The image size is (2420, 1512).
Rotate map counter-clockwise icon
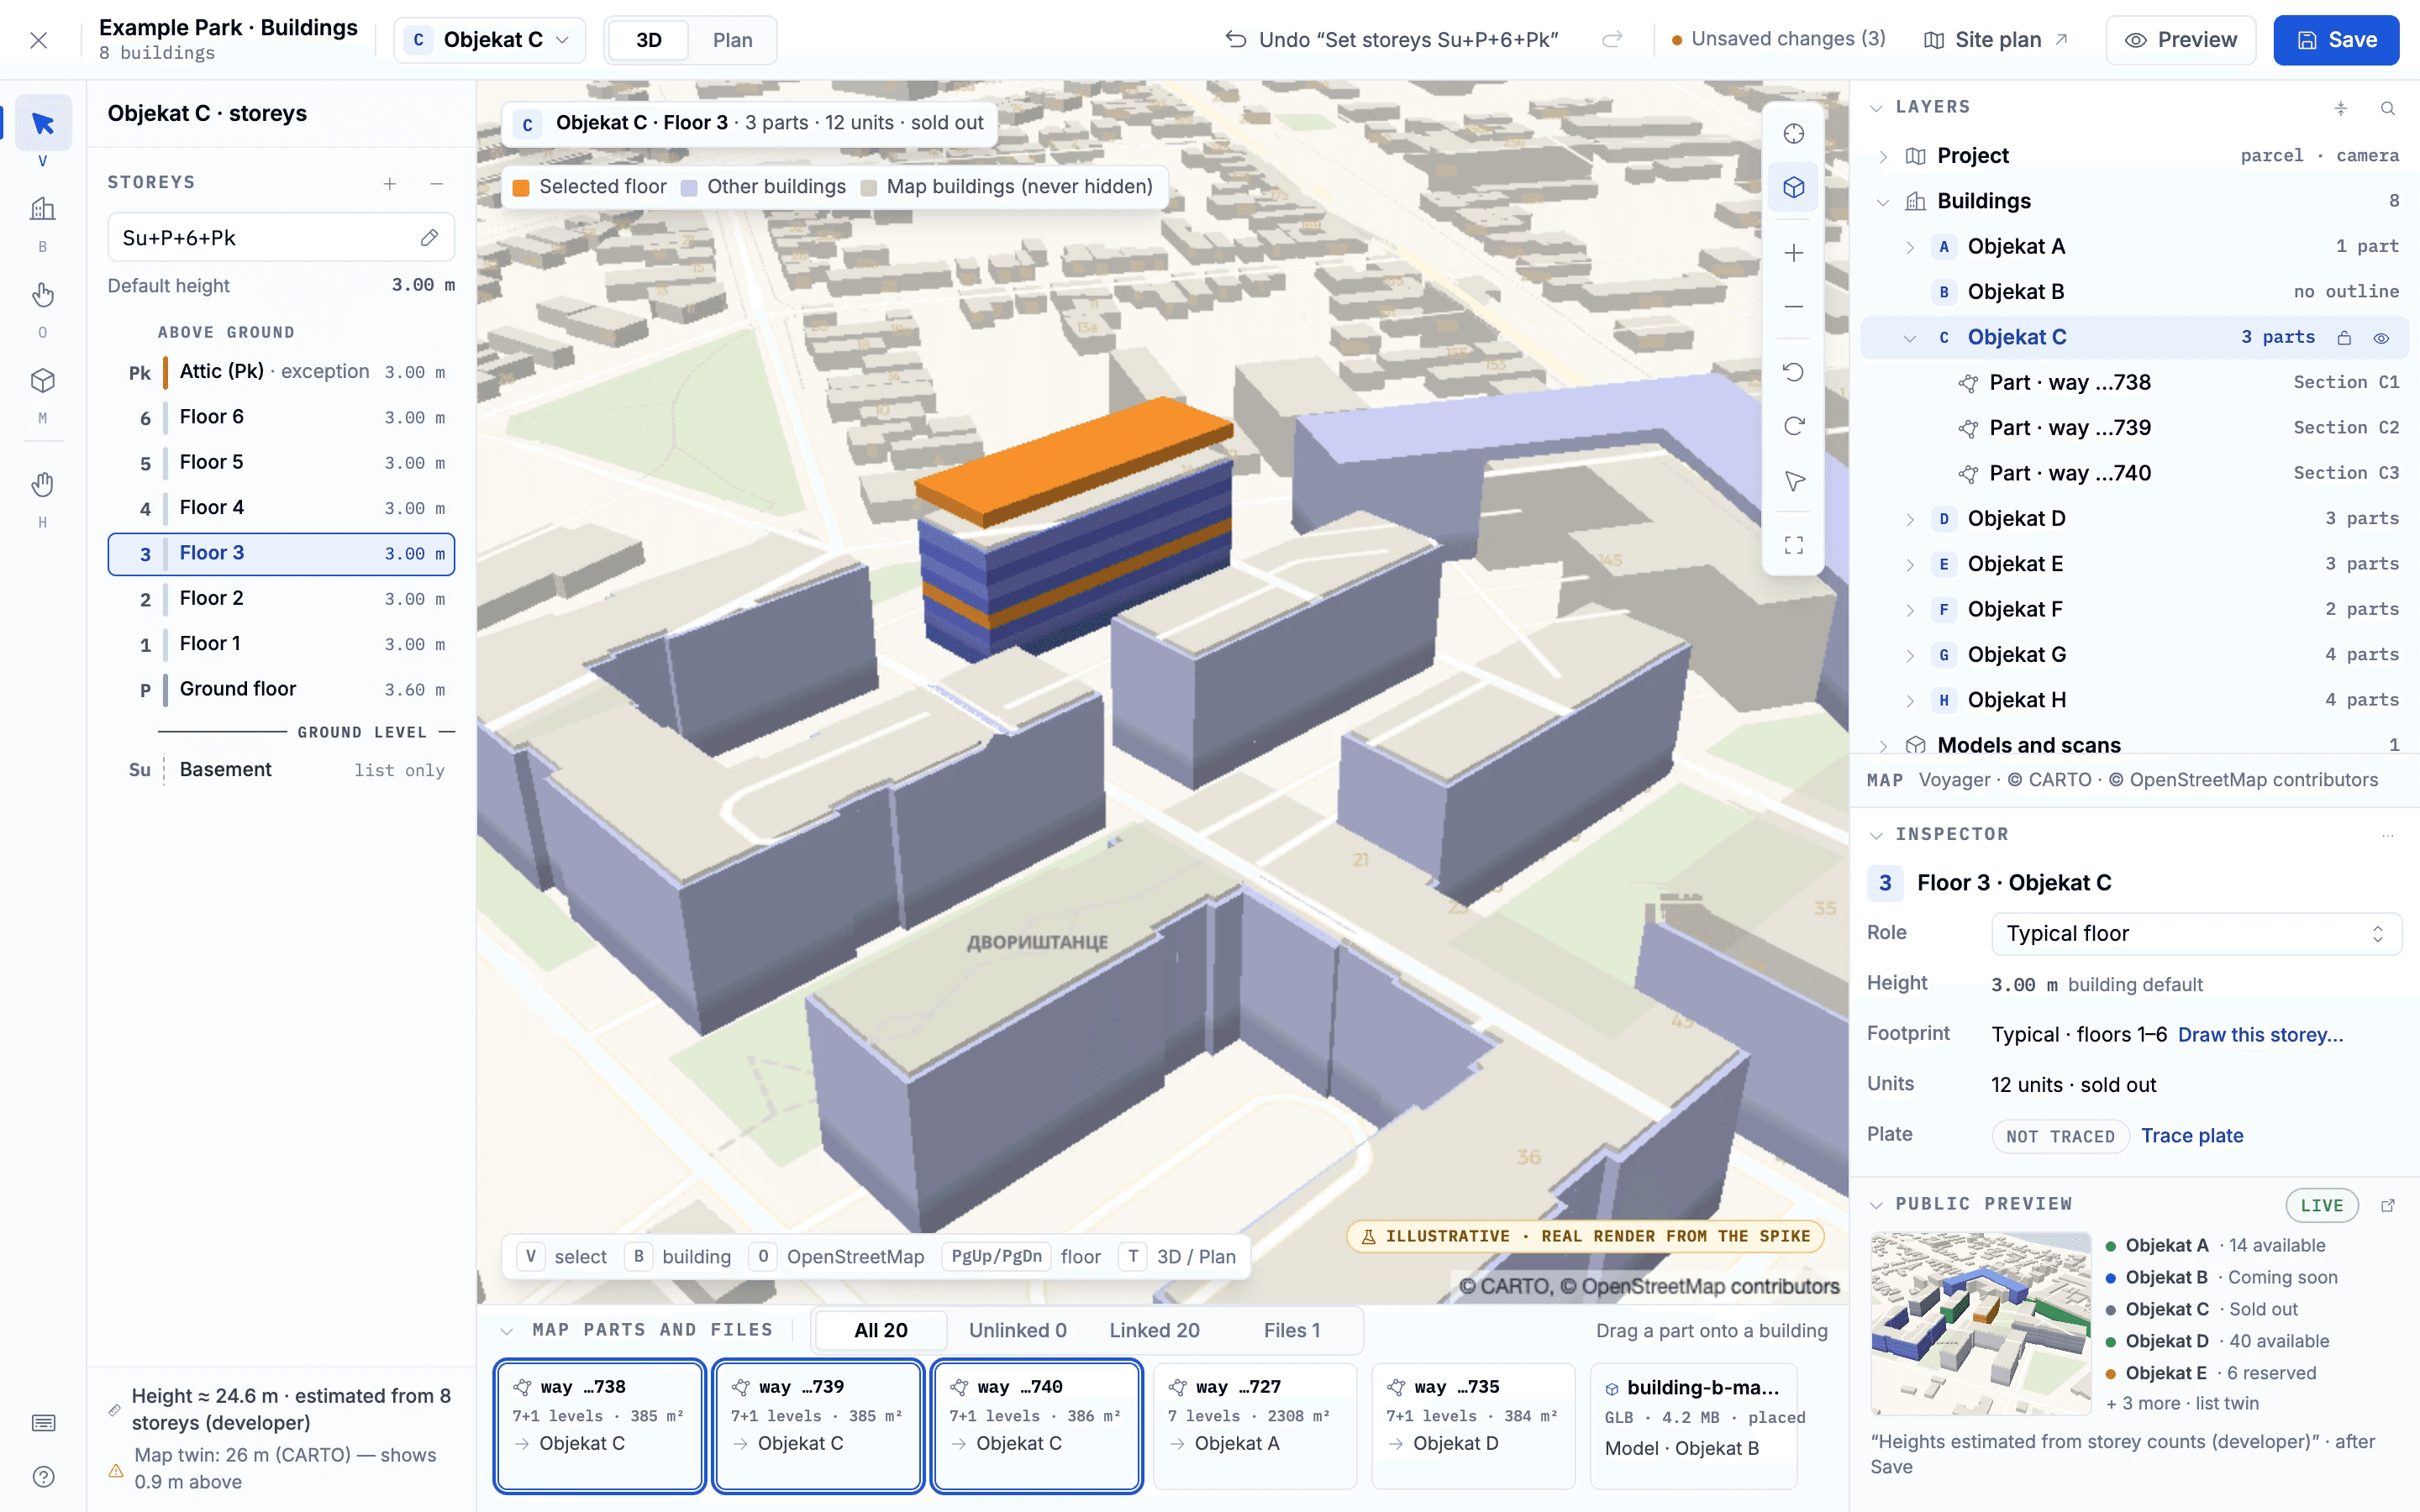pyautogui.click(x=1793, y=372)
